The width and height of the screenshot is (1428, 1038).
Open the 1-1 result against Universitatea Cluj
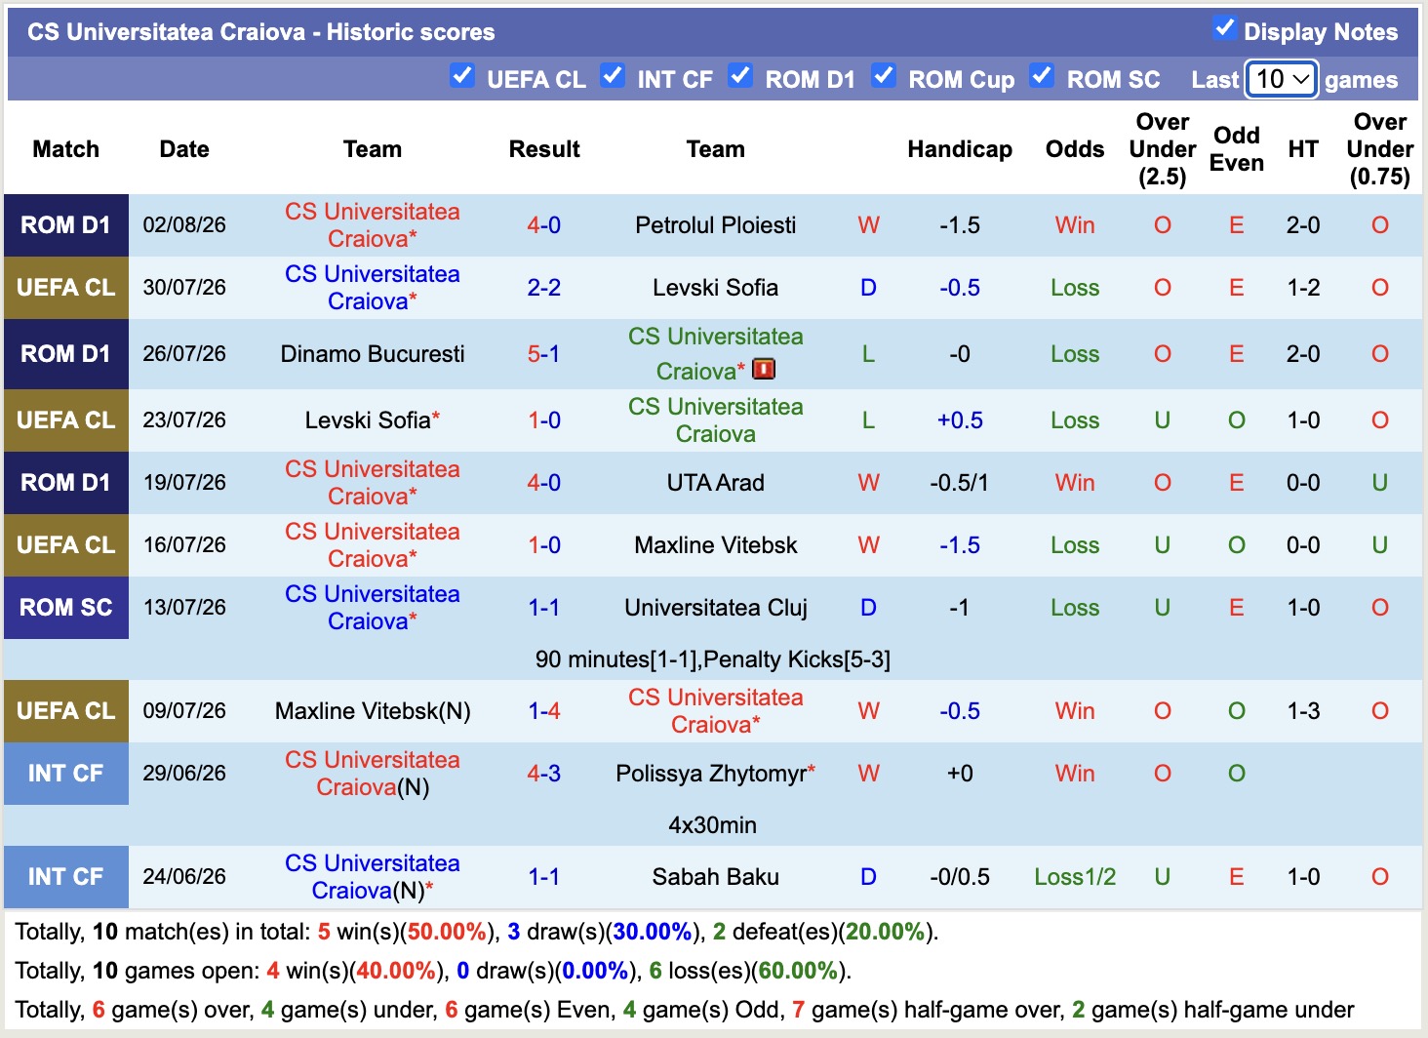point(544,608)
